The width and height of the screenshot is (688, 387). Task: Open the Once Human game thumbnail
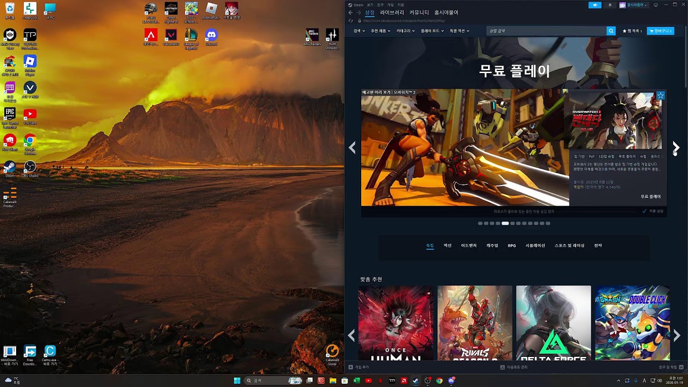[396, 322]
